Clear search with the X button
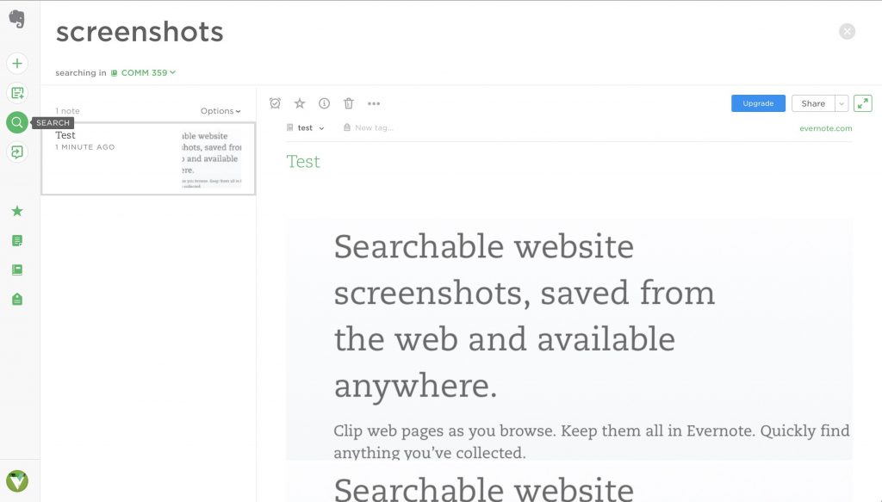 click(x=847, y=32)
